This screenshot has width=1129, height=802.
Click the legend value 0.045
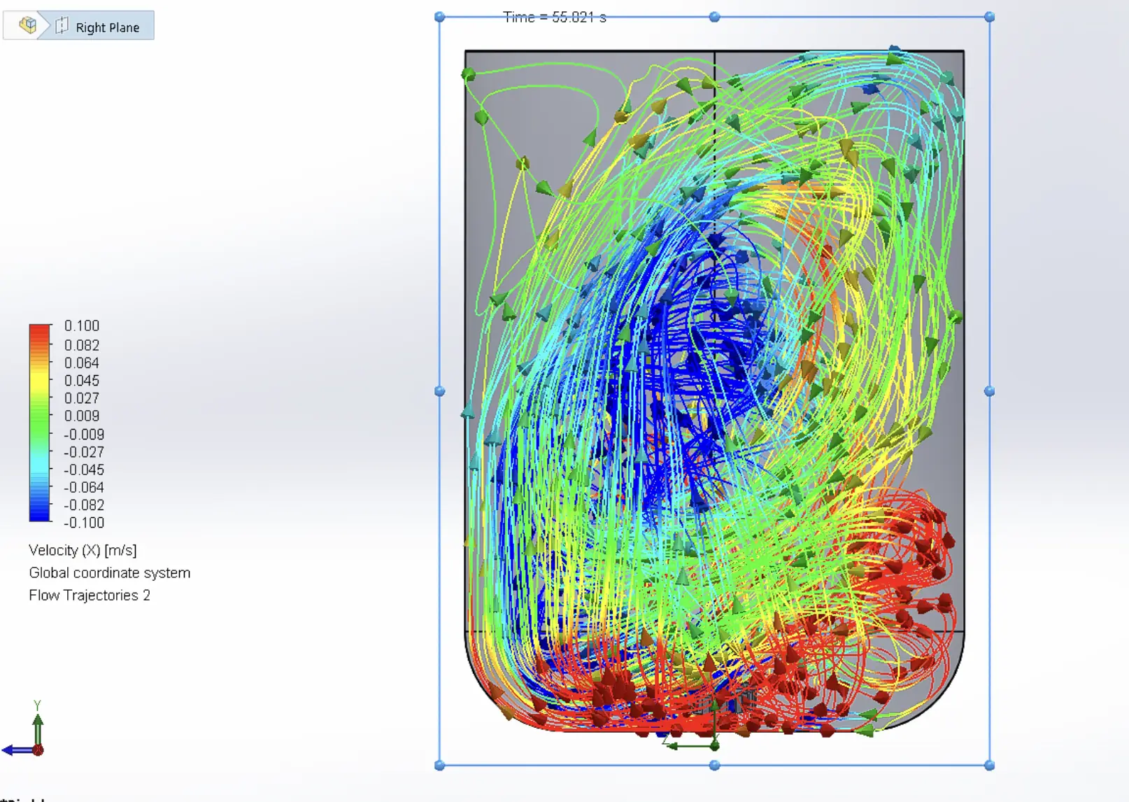click(x=82, y=381)
